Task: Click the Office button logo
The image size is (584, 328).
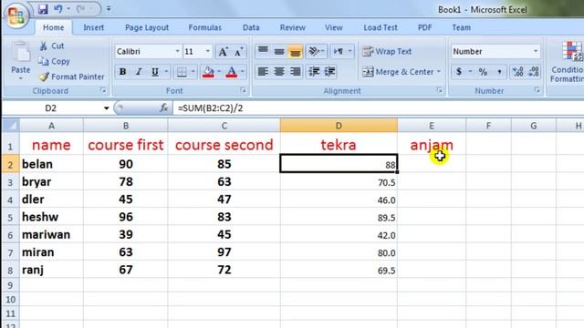Action: 16,15
